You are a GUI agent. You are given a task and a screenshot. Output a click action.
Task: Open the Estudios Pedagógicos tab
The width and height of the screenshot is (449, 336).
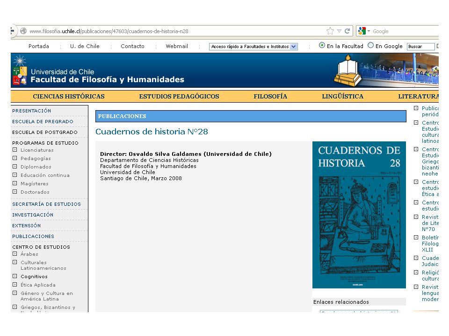click(179, 96)
